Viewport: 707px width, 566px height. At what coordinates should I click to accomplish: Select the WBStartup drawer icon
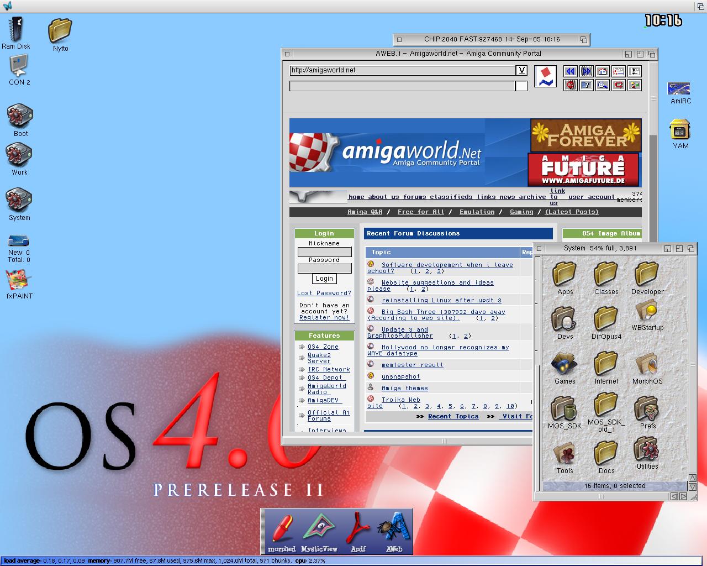(647, 315)
